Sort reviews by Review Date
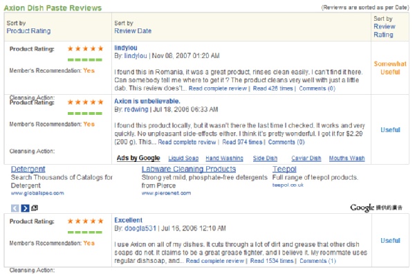The height and width of the screenshot is (274, 415). (x=133, y=31)
